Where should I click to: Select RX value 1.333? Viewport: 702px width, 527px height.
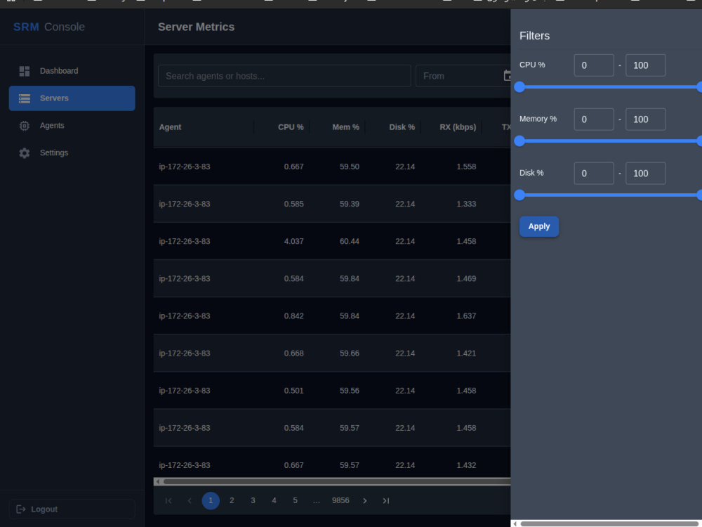[x=466, y=204]
